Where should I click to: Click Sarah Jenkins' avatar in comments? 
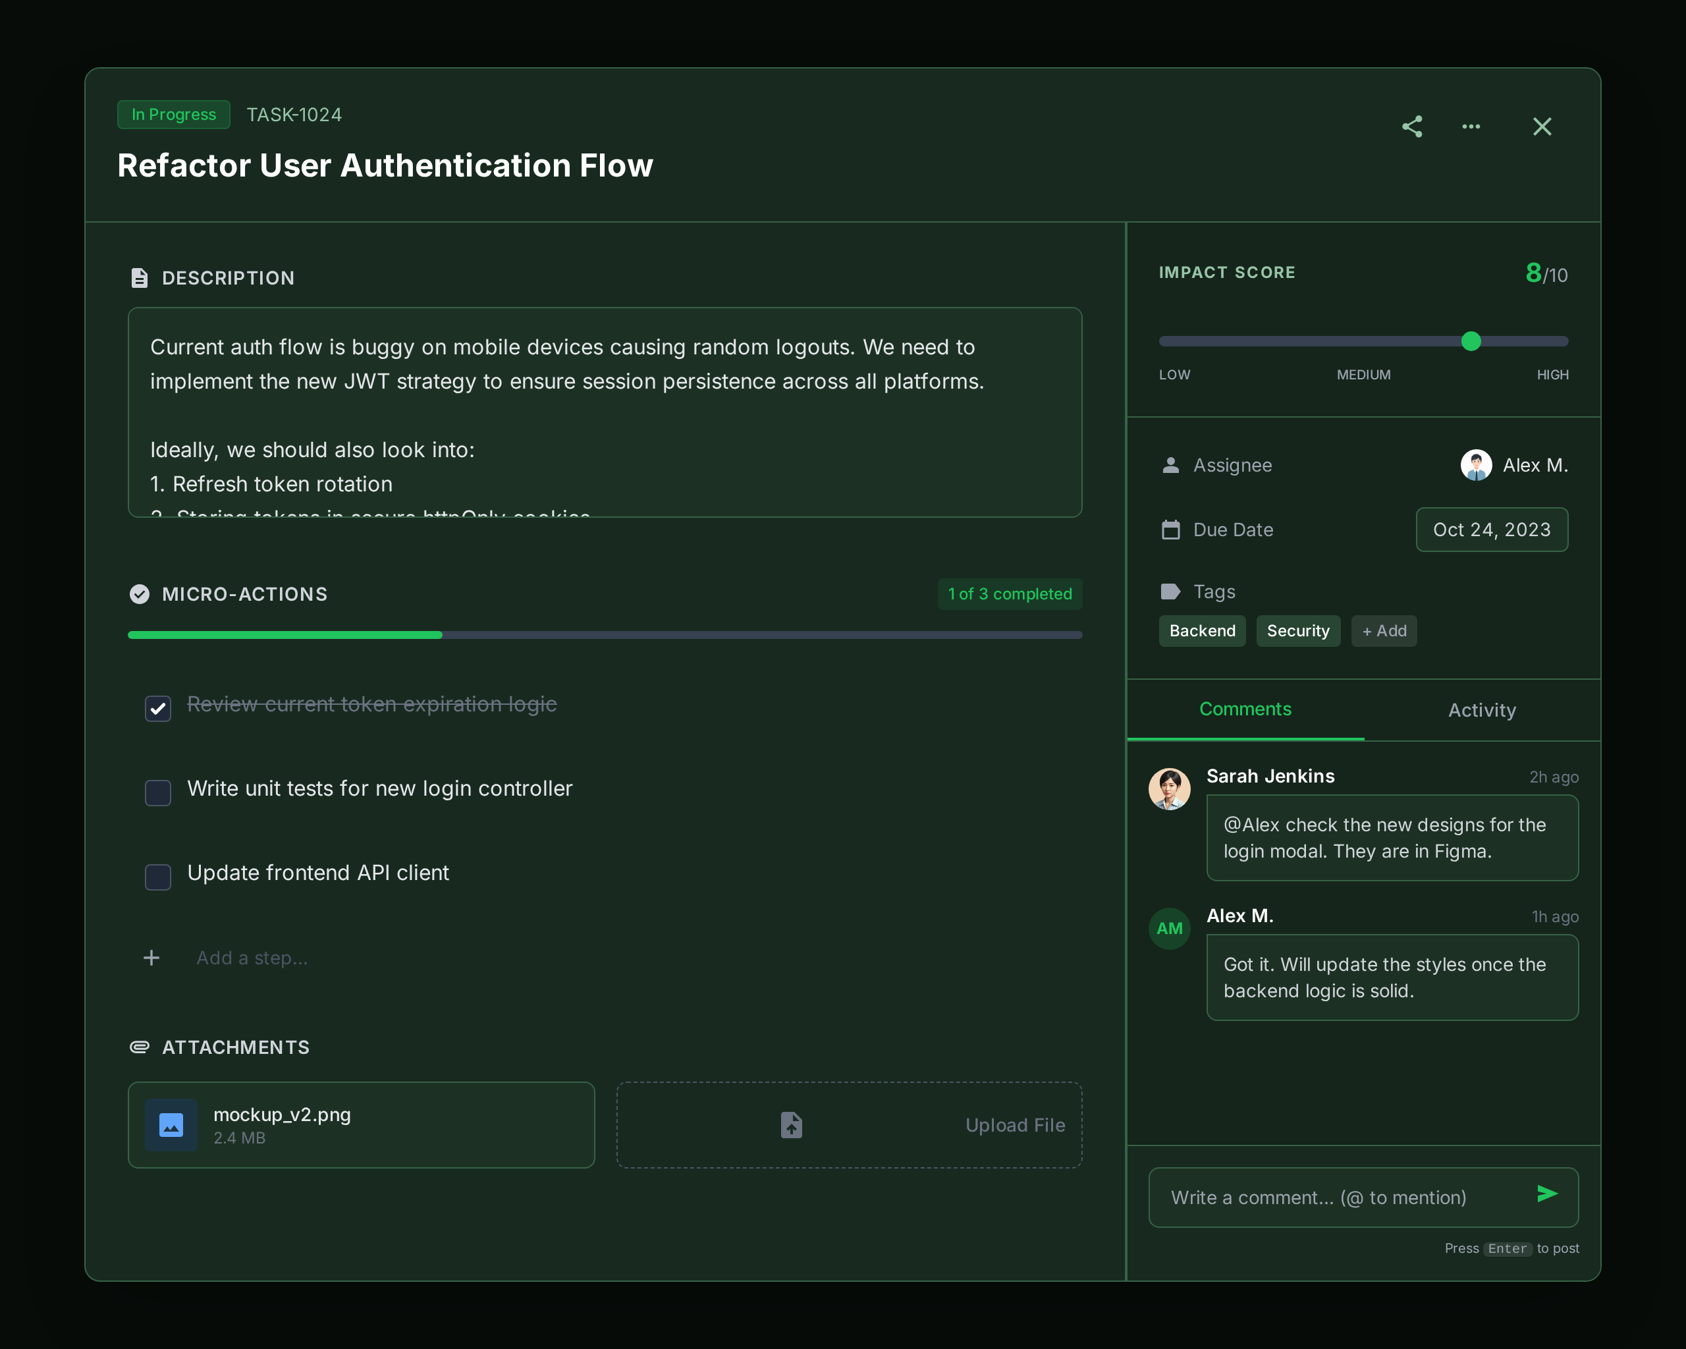(1169, 788)
